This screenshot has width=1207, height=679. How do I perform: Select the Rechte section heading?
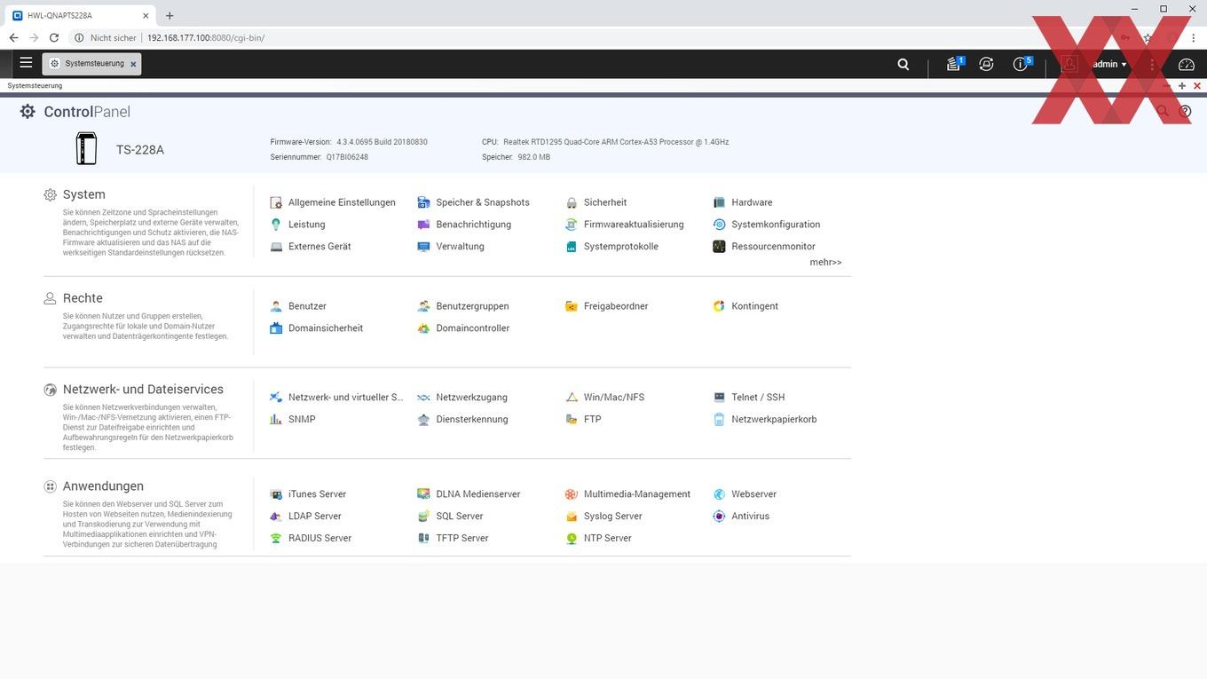[x=83, y=298]
